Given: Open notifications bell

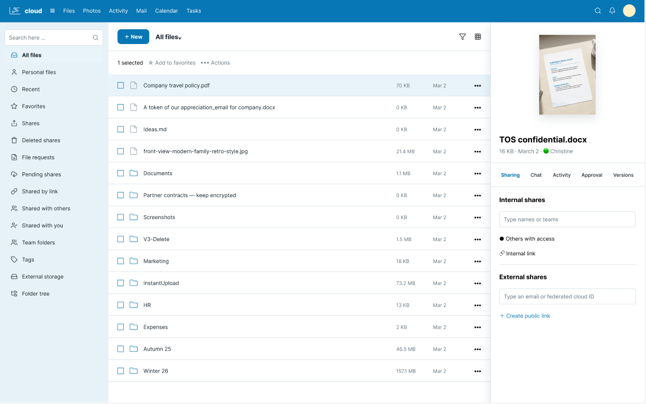Looking at the screenshot, I should (612, 10).
